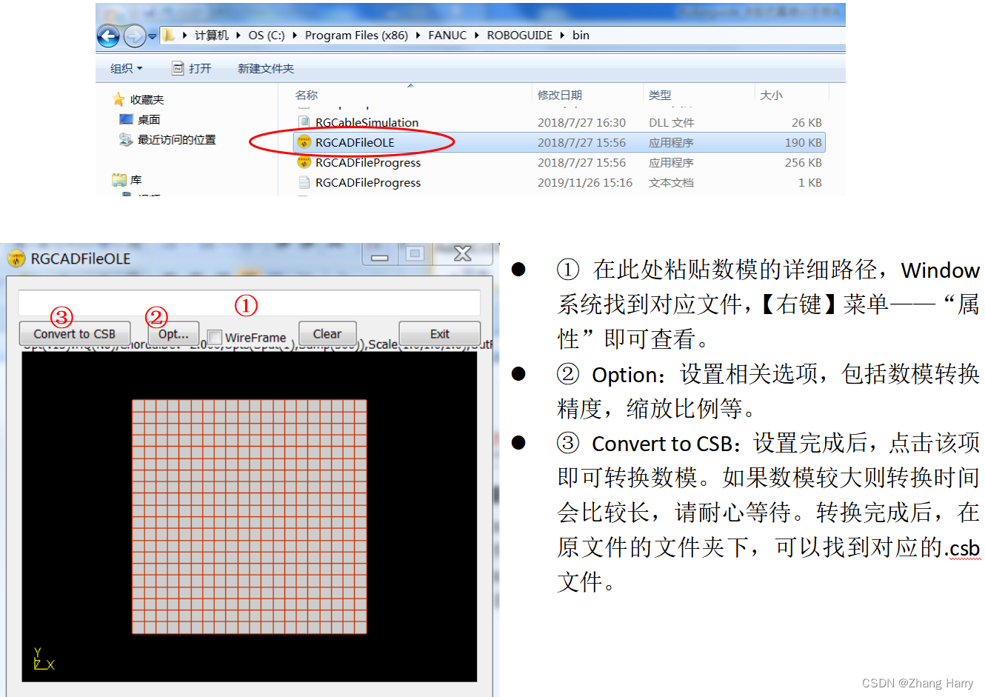The height and width of the screenshot is (697, 985).
Task: Expand the arrow after FANUC breadcrumb
Action: point(477,36)
